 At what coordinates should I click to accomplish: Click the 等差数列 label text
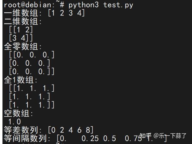[21, 130]
